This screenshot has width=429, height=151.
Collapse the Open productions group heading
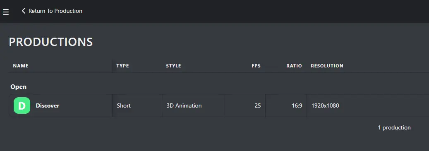click(x=19, y=87)
